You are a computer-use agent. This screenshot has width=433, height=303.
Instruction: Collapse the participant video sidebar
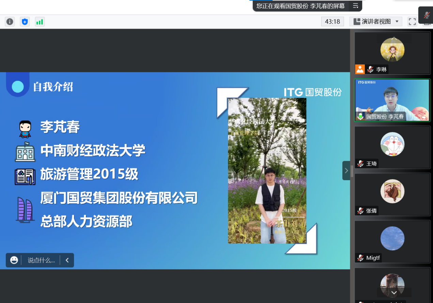(x=346, y=171)
